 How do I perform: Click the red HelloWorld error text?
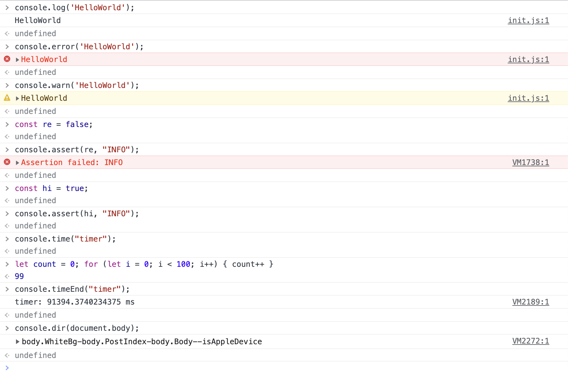pos(44,60)
